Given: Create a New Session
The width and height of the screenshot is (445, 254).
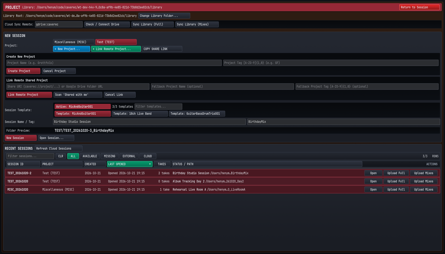Looking at the screenshot, I should (x=20, y=138).
